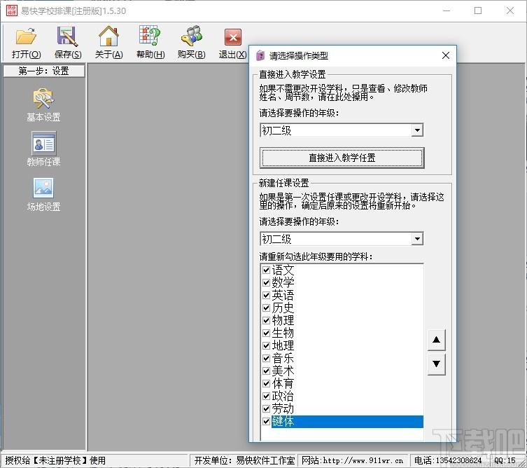Click the 退出 (Exit) red icon
Screen dimensions: 527x468
coord(232,39)
